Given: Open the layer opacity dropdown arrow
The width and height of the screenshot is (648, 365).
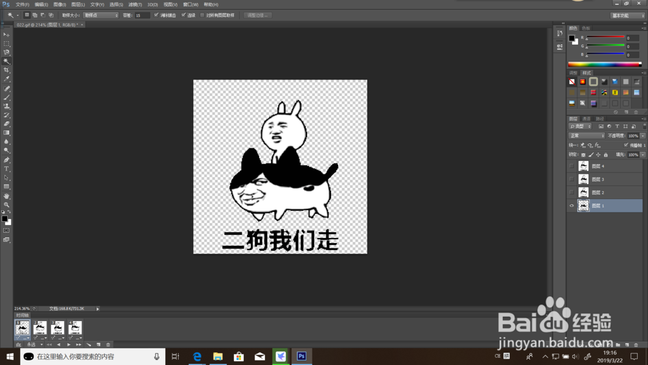Looking at the screenshot, I should click(x=643, y=135).
